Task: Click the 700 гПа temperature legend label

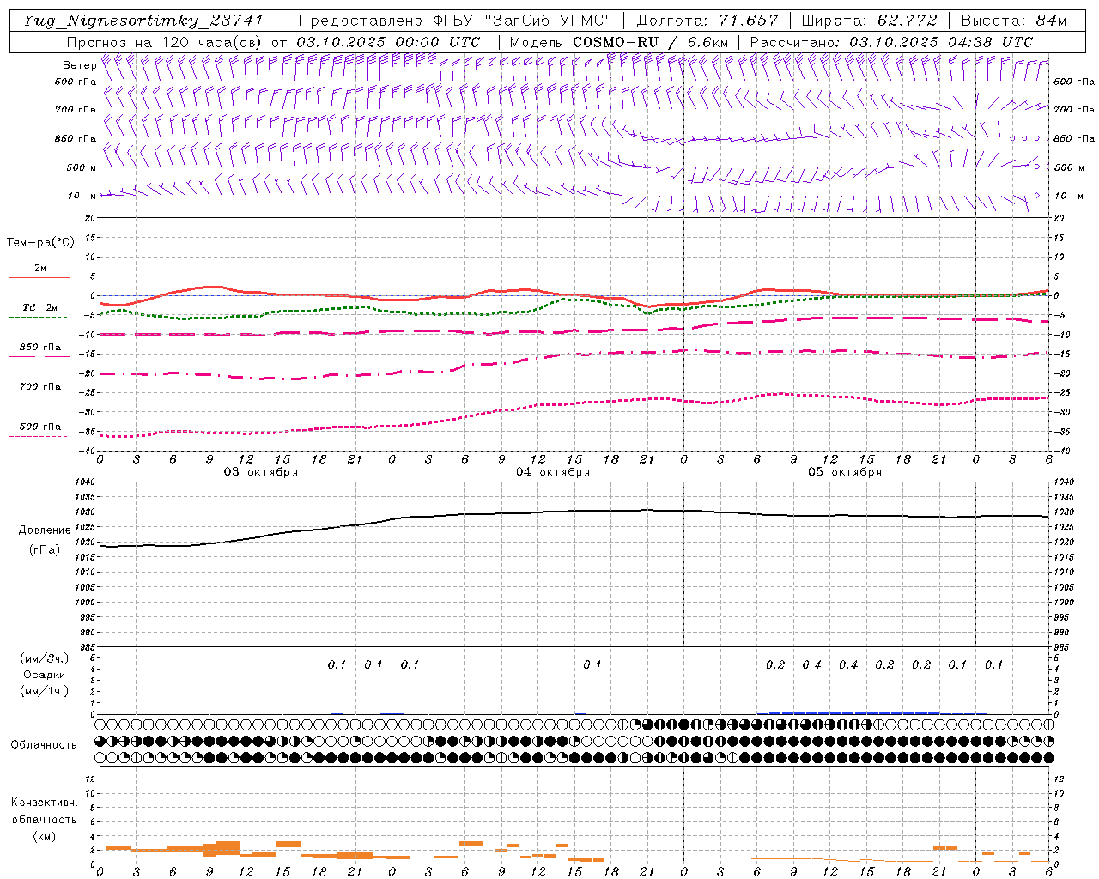Action: pyautogui.click(x=40, y=386)
